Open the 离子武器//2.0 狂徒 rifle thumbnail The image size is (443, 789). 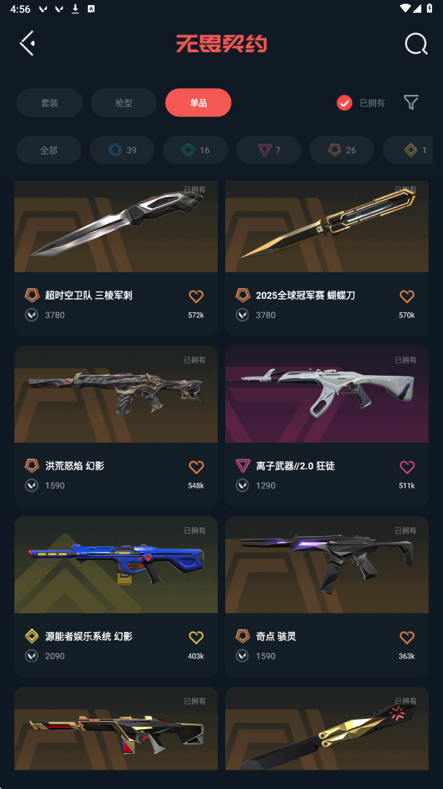tap(327, 395)
